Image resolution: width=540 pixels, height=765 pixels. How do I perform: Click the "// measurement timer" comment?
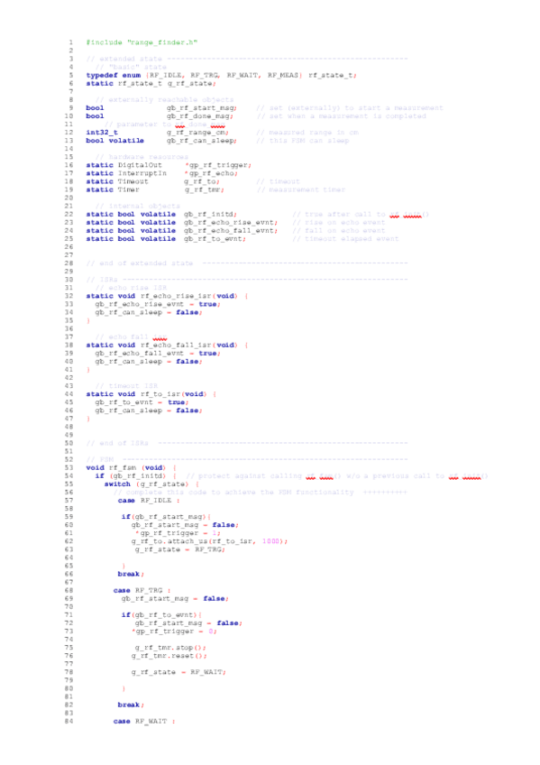click(x=301, y=189)
